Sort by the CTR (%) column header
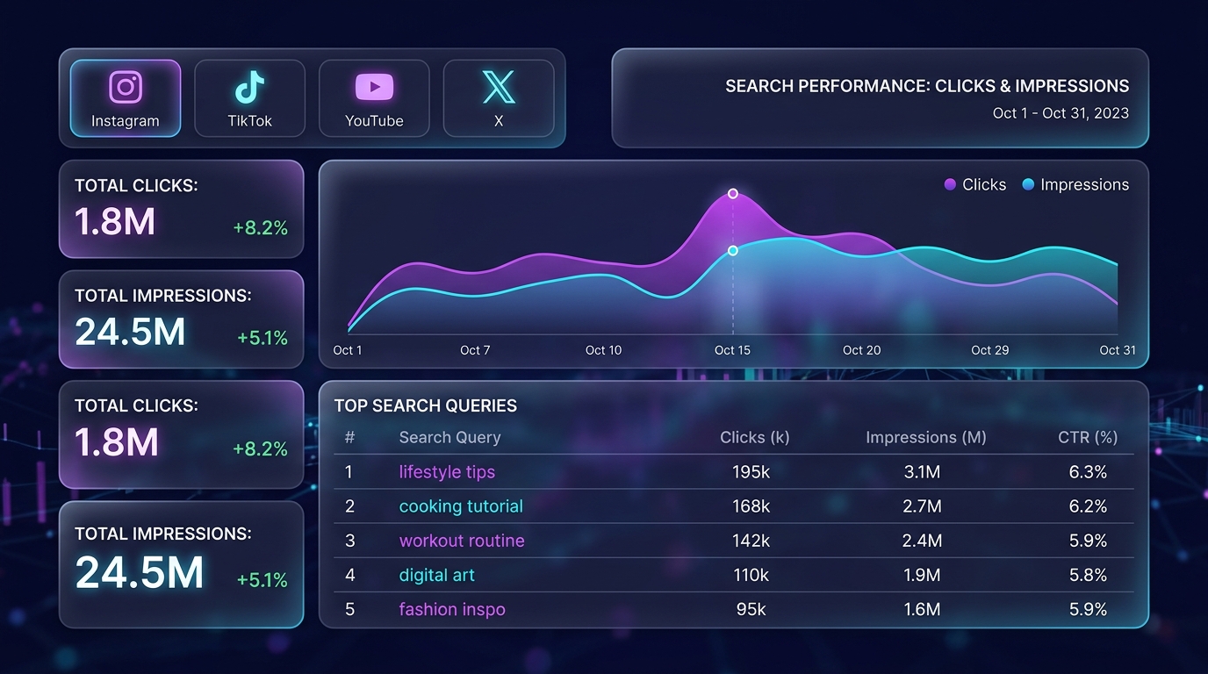Screen dimensions: 1208x674 [1088, 437]
